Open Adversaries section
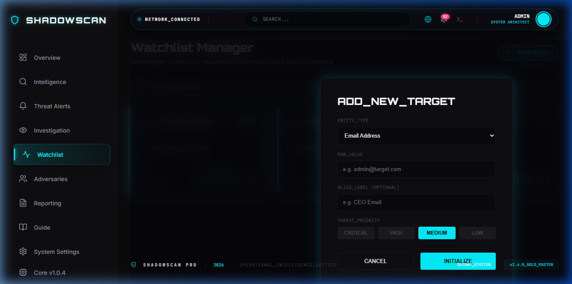Viewport: 572px width, 284px height. pos(62,179)
